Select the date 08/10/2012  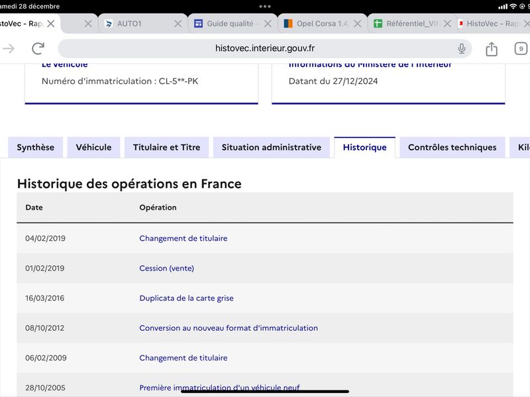point(44,328)
